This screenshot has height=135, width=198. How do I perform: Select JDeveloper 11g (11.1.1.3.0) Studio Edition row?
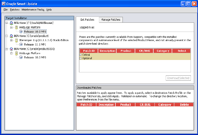click(x=44, y=40)
